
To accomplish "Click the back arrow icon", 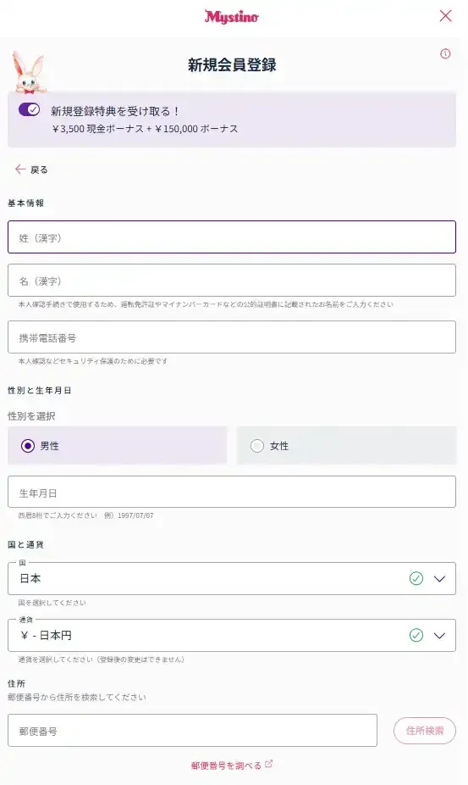I will [20, 170].
